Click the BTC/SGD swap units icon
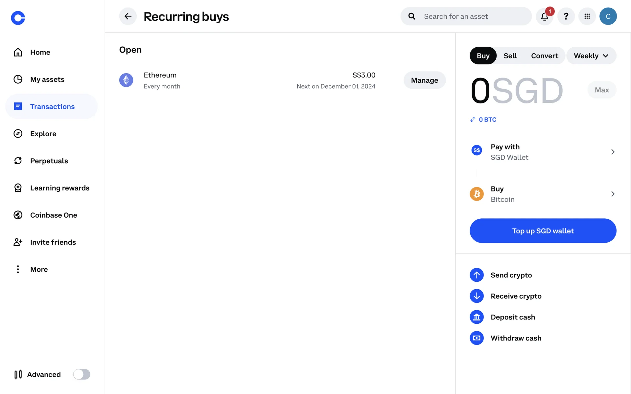Image resolution: width=631 pixels, height=394 pixels. tap(473, 120)
